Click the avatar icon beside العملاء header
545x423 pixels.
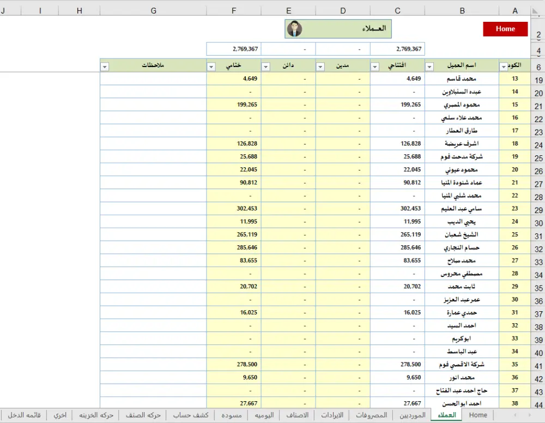click(295, 29)
